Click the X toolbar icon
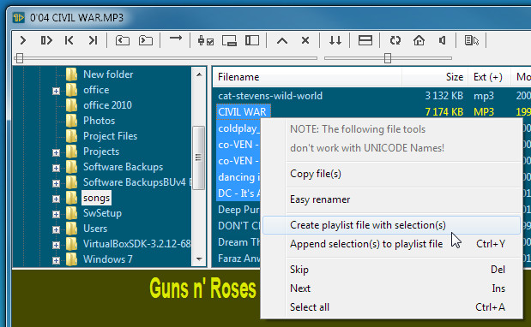 pyautogui.click(x=305, y=40)
